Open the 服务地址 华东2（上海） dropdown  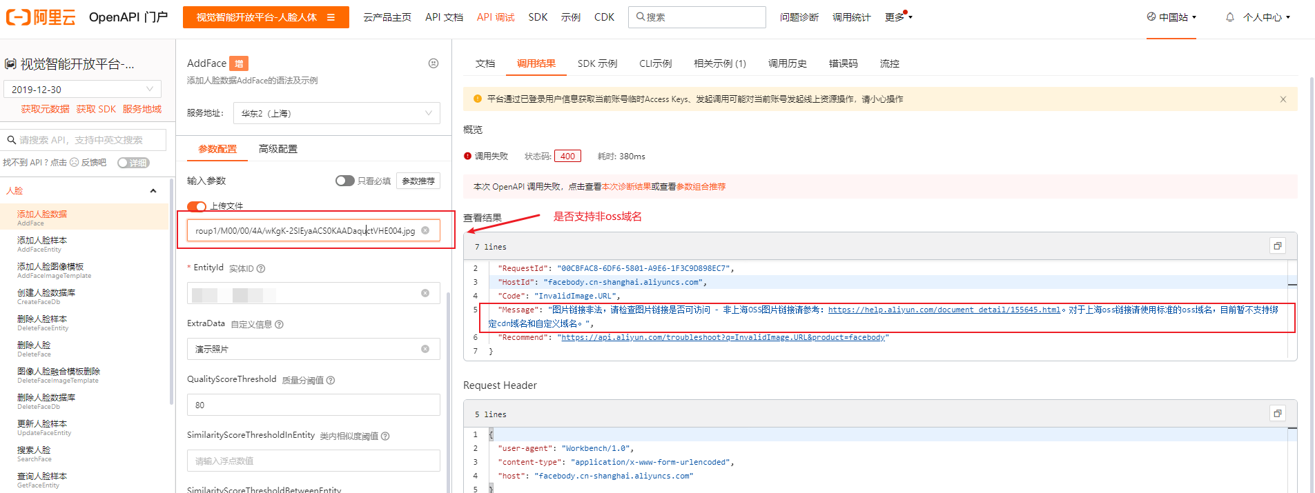pyautogui.click(x=337, y=113)
